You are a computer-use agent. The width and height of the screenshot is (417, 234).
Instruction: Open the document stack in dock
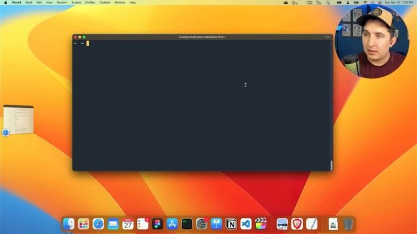[x=333, y=224]
